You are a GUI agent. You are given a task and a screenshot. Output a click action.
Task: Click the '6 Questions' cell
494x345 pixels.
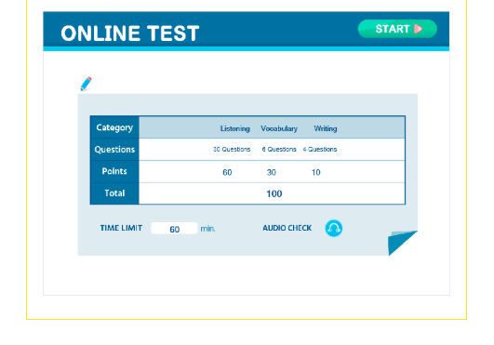(x=279, y=149)
